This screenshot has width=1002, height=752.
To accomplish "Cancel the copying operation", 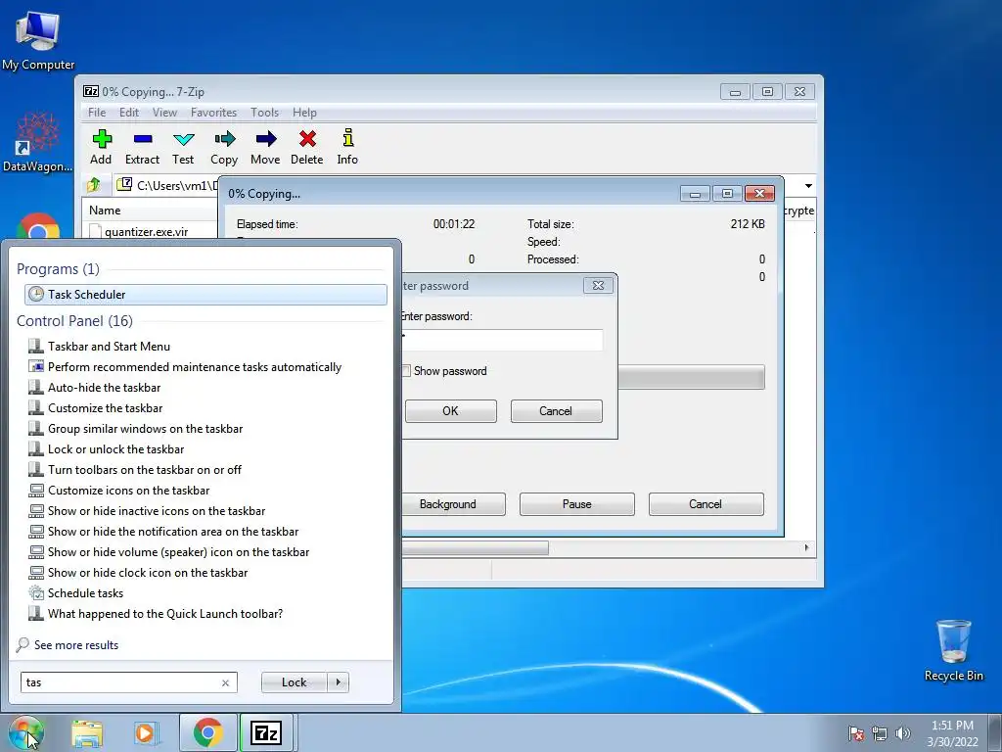I will [x=706, y=504].
